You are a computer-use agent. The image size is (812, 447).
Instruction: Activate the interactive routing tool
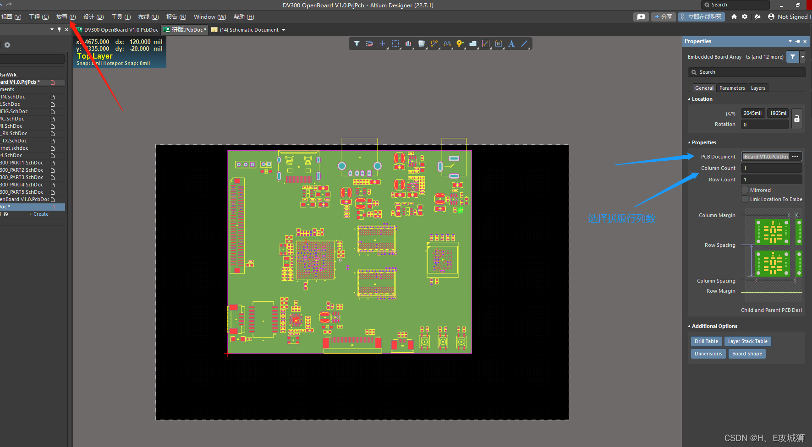tap(434, 44)
